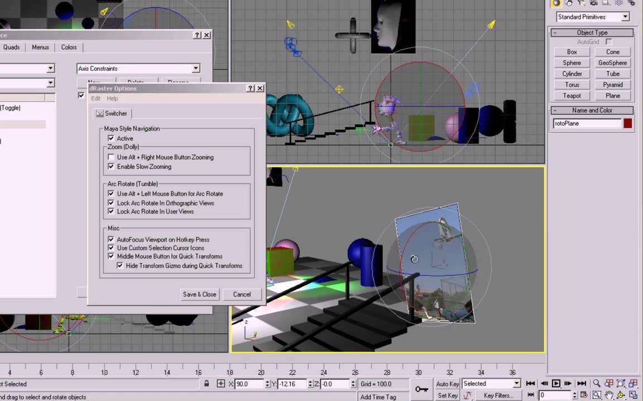This screenshot has height=401, width=643.
Task: Toggle the Active Maya navigation checkbox
Action: (x=111, y=138)
